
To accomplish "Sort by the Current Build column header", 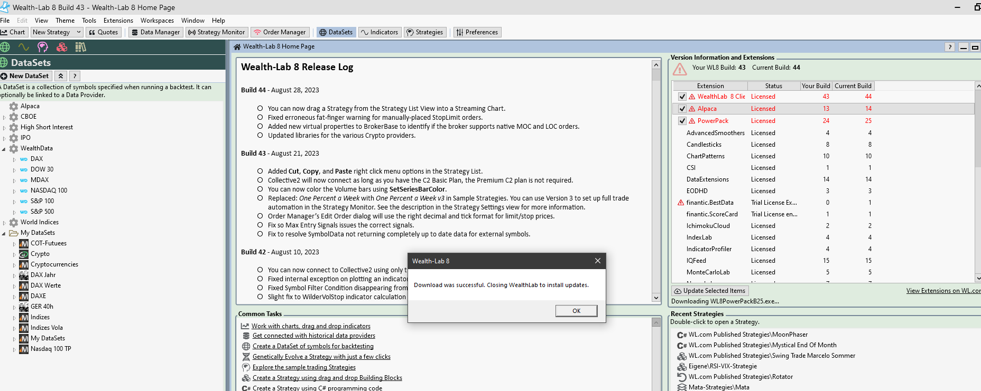I will tap(853, 86).
